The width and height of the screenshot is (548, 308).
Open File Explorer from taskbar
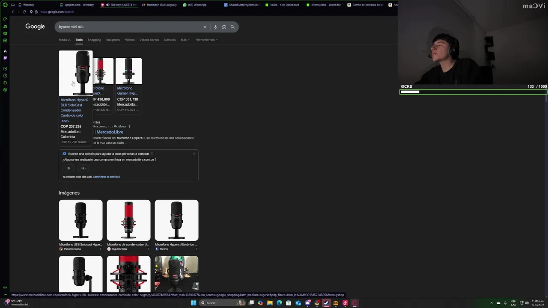(x=270, y=303)
